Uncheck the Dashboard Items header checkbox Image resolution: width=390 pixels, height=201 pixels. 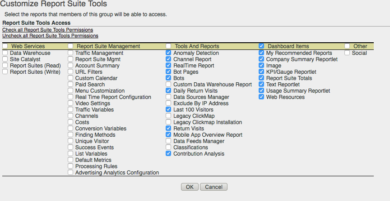(261, 46)
